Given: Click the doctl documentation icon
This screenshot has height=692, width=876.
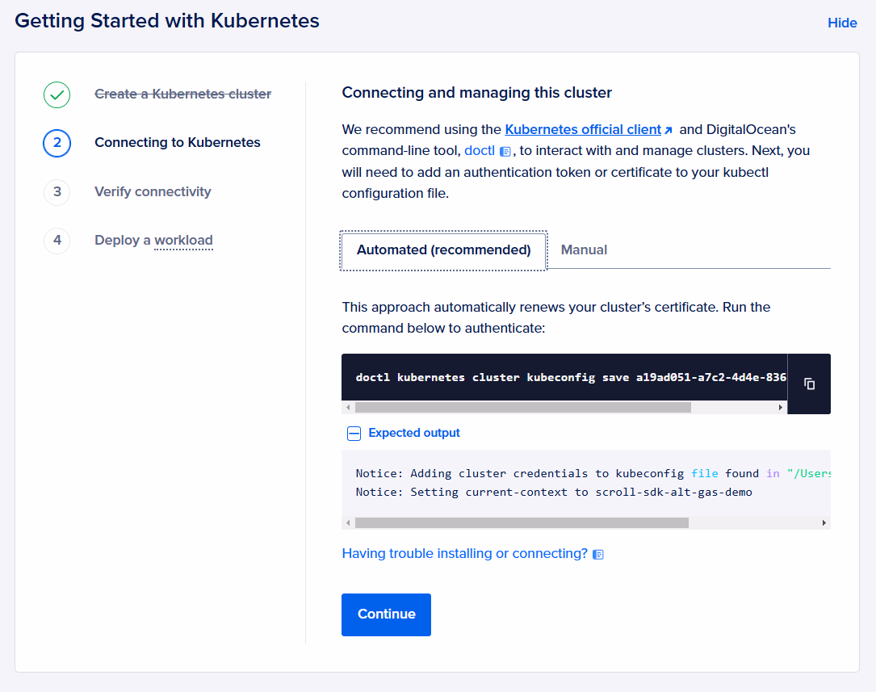Looking at the screenshot, I should pos(505,152).
